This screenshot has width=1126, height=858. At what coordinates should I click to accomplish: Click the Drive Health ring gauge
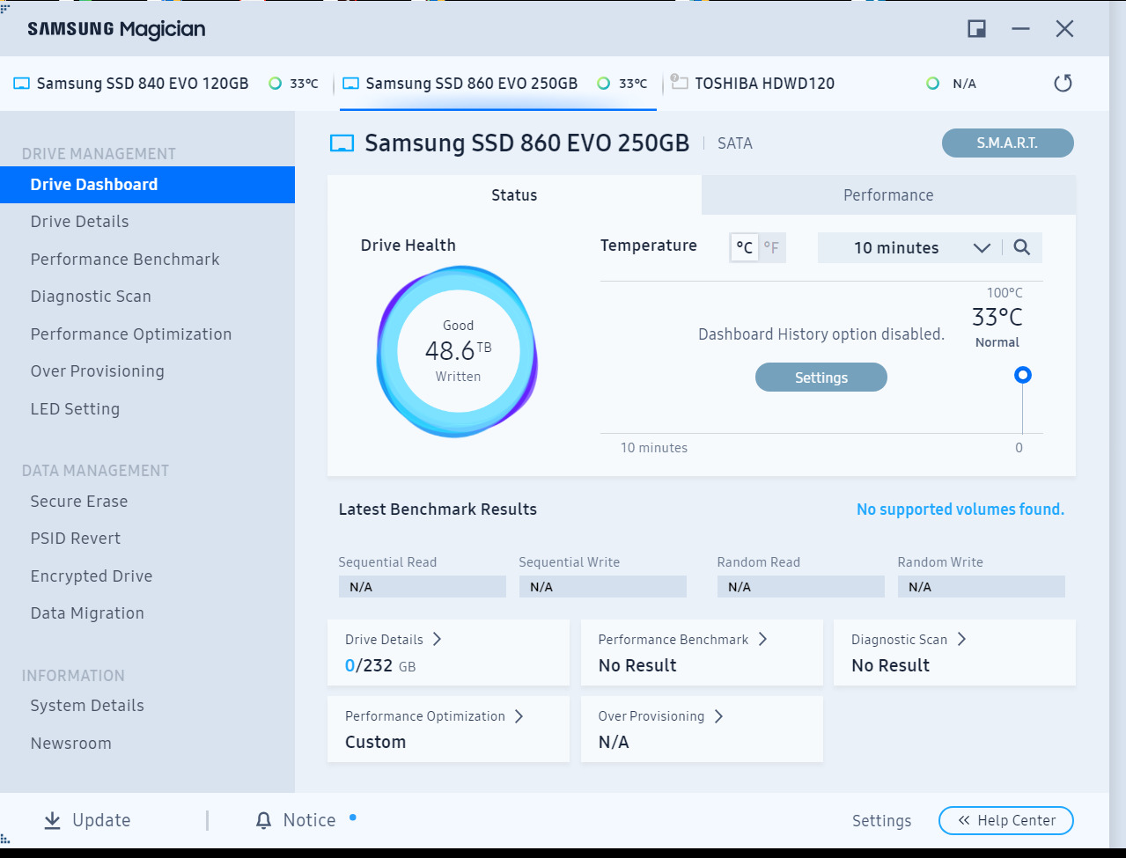click(458, 351)
